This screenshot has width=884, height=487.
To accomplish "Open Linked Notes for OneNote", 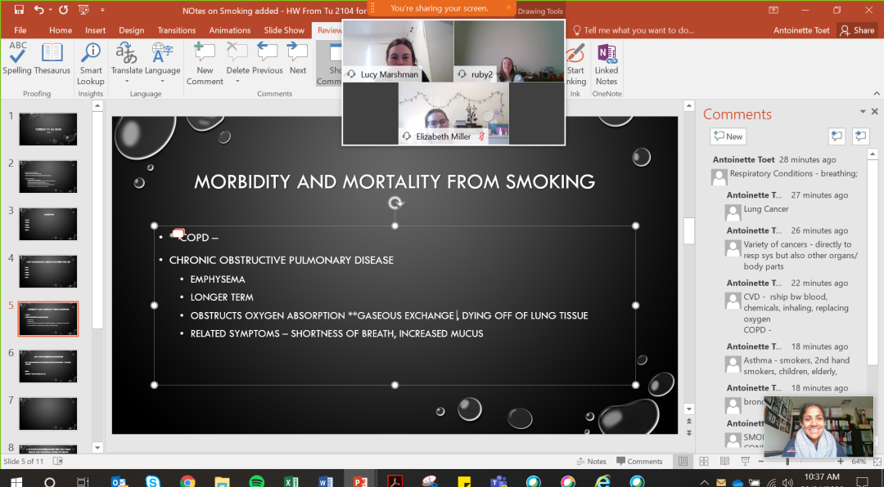I will coord(607,64).
